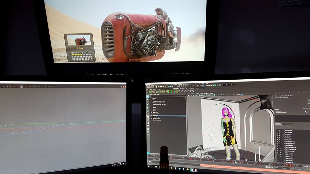The width and height of the screenshot is (310, 174).
Task: Switch to the Display layer tab
Action: click(x=278, y=124)
